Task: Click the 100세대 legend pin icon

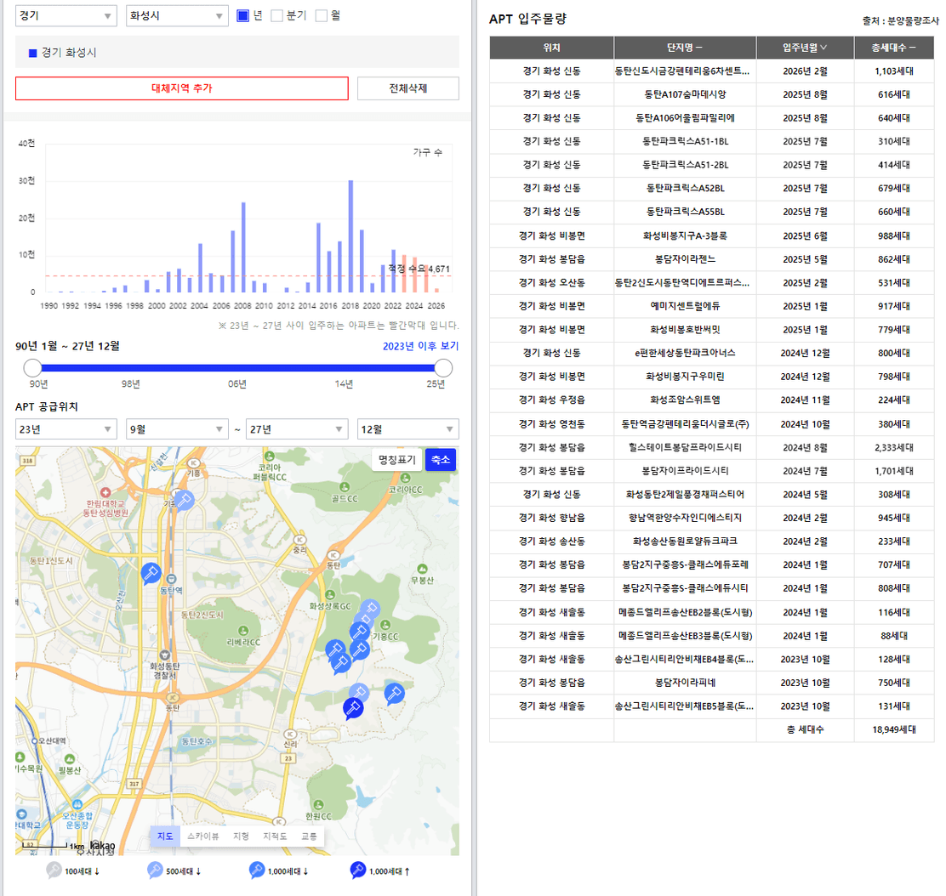Action: (x=54, y=870)
